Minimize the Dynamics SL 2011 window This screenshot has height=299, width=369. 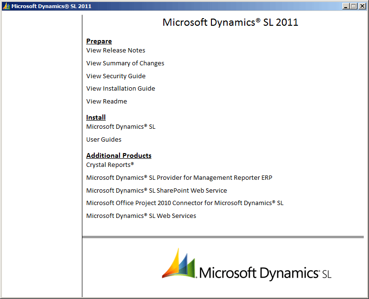pyautogui.click(x=346, y=6)
